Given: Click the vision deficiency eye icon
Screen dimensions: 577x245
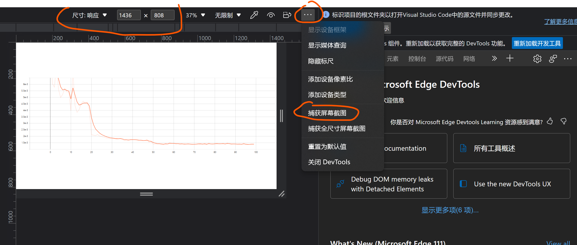Looking at the screenshot, I should [271, 15].
